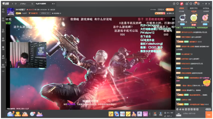
Task: Open the nobles (5780) tab
Action: pos(194,8)
